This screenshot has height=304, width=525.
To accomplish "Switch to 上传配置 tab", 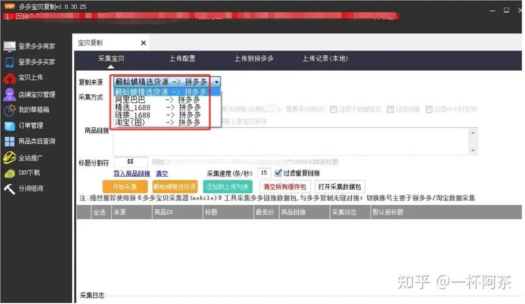I will (182, 58).
